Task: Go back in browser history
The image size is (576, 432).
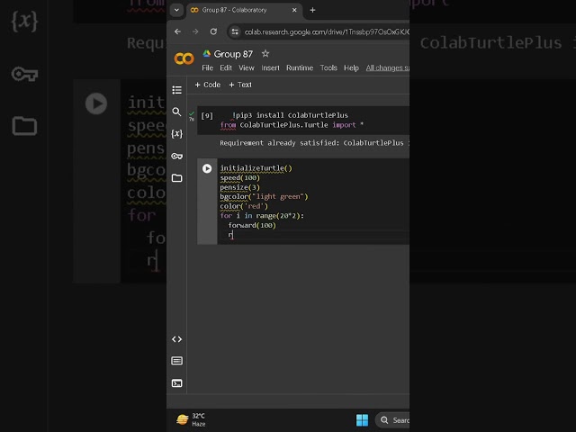Action: click(178, 31)
